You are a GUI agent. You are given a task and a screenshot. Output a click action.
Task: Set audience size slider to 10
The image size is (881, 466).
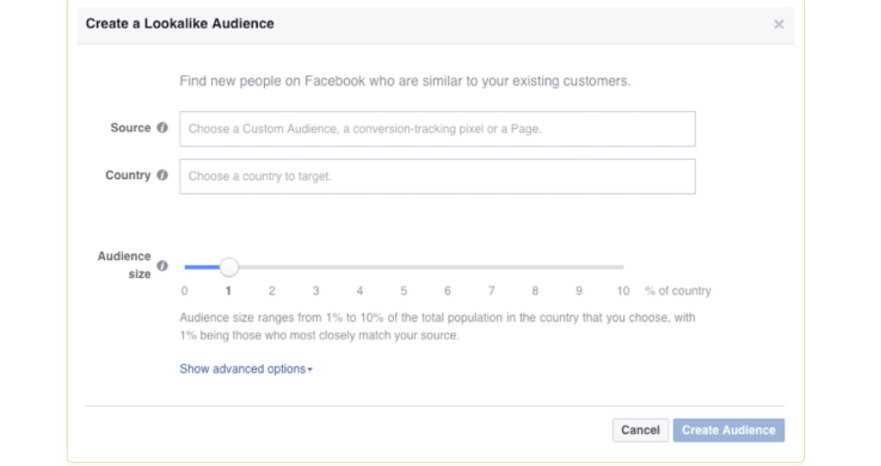[x=622, y=267]
